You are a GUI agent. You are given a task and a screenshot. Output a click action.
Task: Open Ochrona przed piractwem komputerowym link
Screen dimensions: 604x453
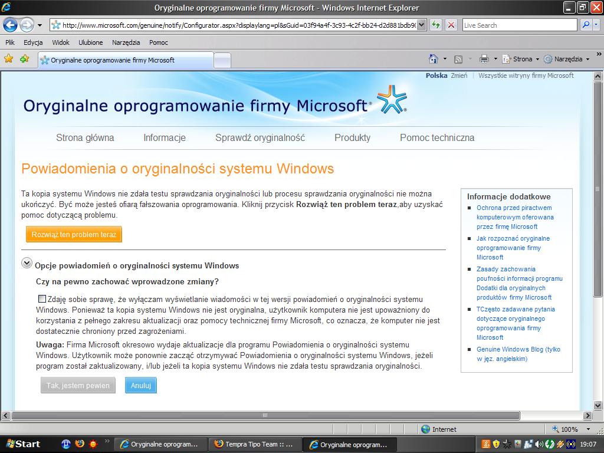point(515,217)
